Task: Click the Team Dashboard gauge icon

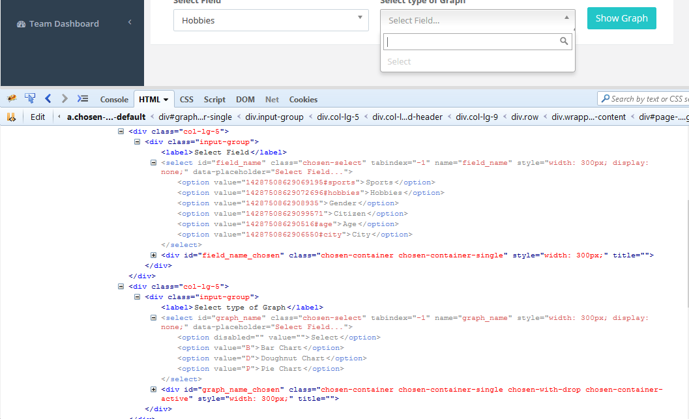Action: point(21,24)
